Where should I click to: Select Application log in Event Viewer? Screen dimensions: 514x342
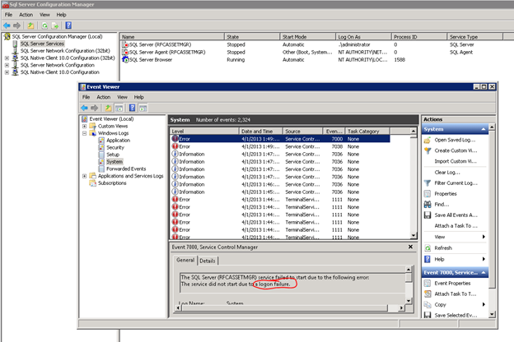tap(118, 141)
